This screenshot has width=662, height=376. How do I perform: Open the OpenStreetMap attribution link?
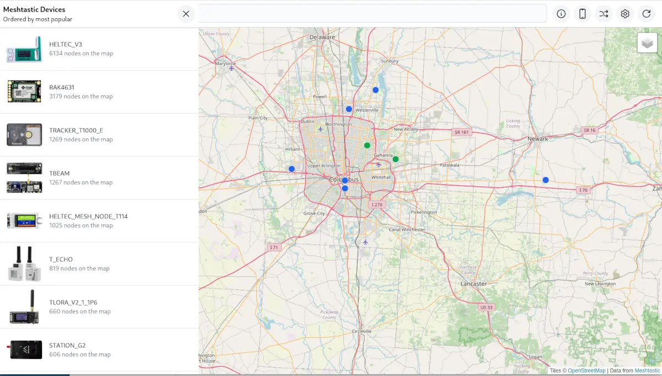586,371
